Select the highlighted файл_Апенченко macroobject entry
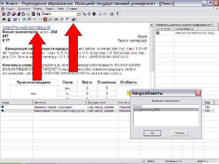 tap(166, 110)
